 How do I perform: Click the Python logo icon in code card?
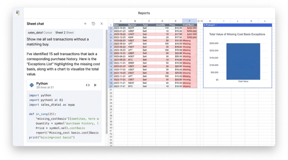[x=32, y=85]
